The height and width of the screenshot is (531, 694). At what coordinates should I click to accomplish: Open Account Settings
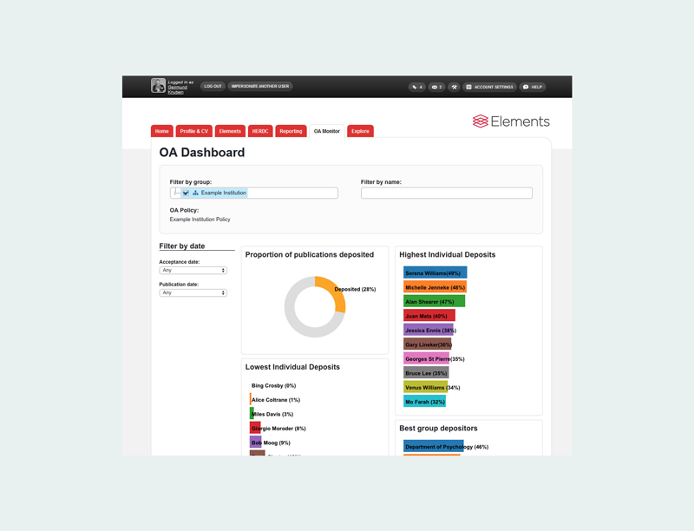tap(489, 87)
